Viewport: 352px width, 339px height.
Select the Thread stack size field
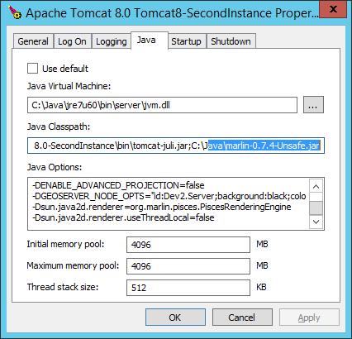pos(188,288)
